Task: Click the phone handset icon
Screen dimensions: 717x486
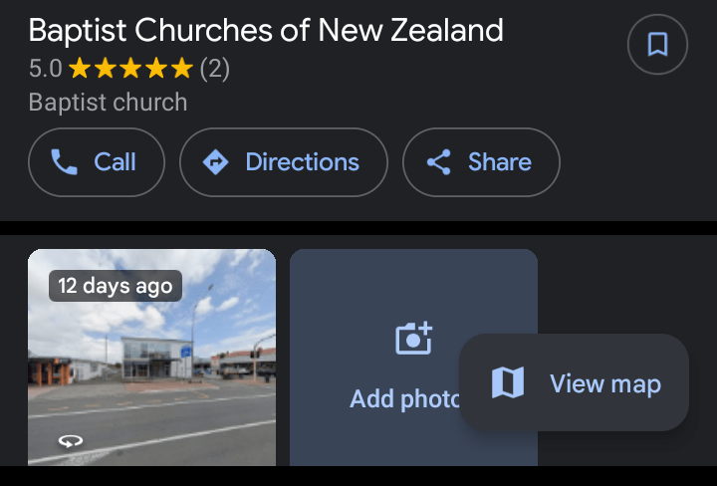Action: coord(65,162)
